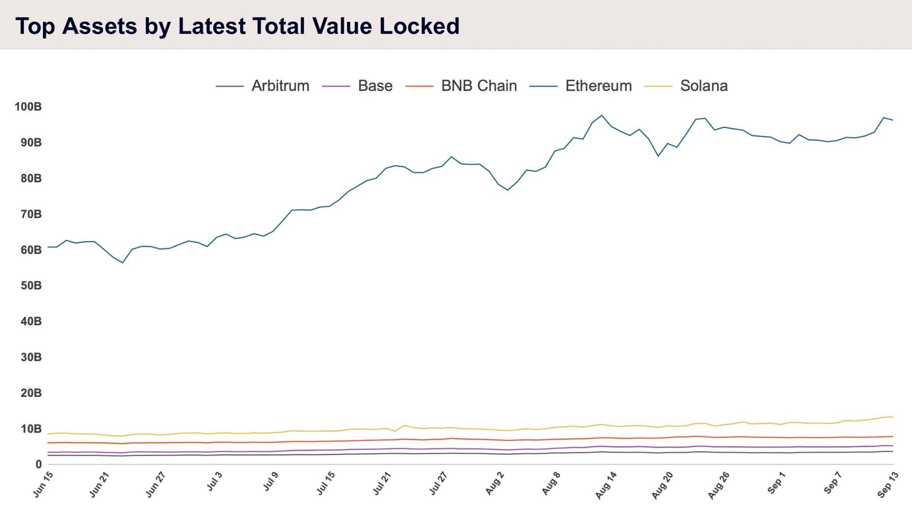Viewport: 912px width, 514px height.
Task: Click the 50B y-axis label
Action: click(x=31, y=286)
